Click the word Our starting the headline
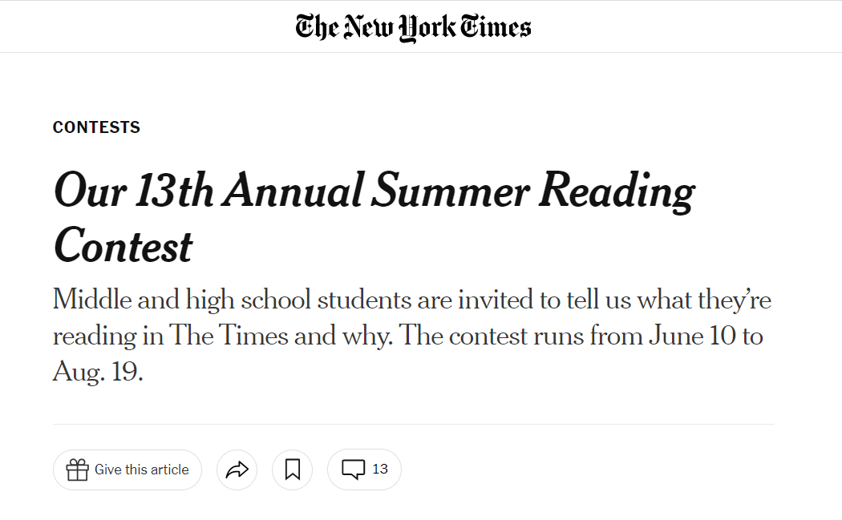The height and width of the screenshot is (520, 842). pos(90,190)
